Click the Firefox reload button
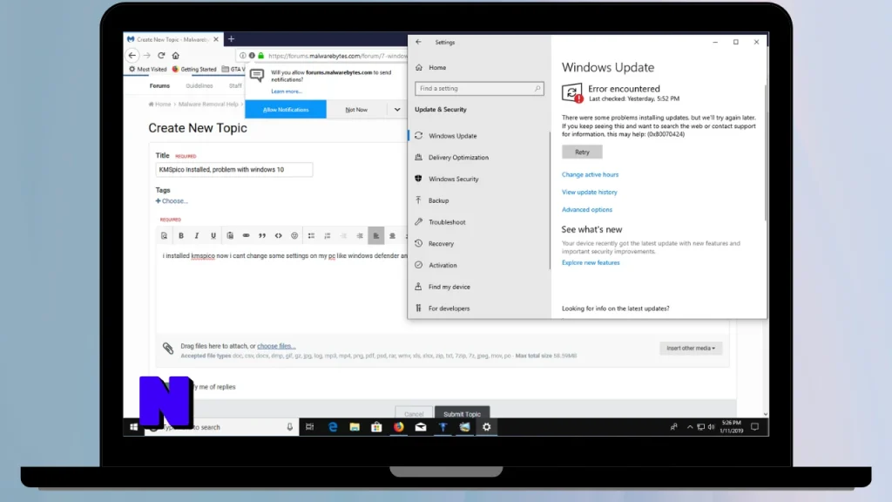892x502 pixels. [x=161, y=55]
